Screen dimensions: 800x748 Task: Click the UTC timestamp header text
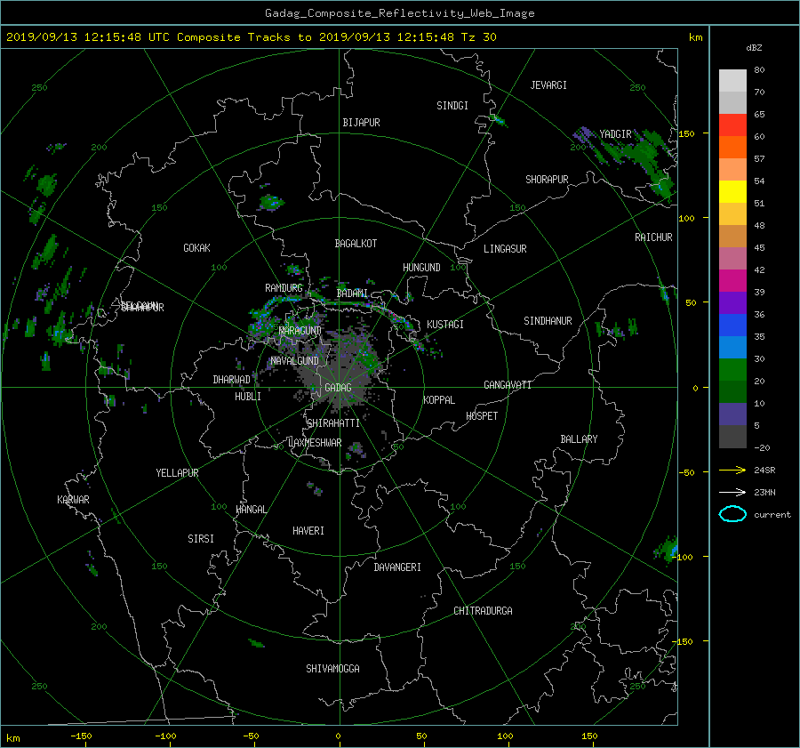click(251, 37)
